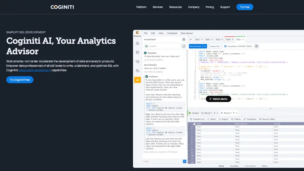
Task: Select the AI assistant sidebar icon
Action: pyautogui.click(x=137, y=80)
